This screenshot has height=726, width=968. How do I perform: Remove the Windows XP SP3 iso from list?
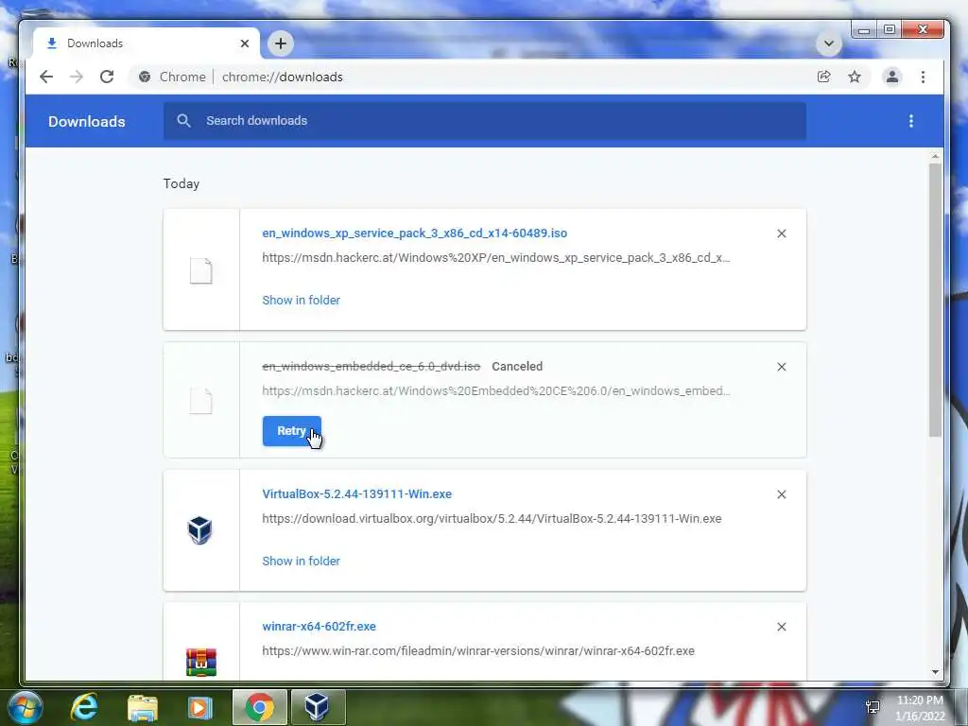(x=782, y=233)
